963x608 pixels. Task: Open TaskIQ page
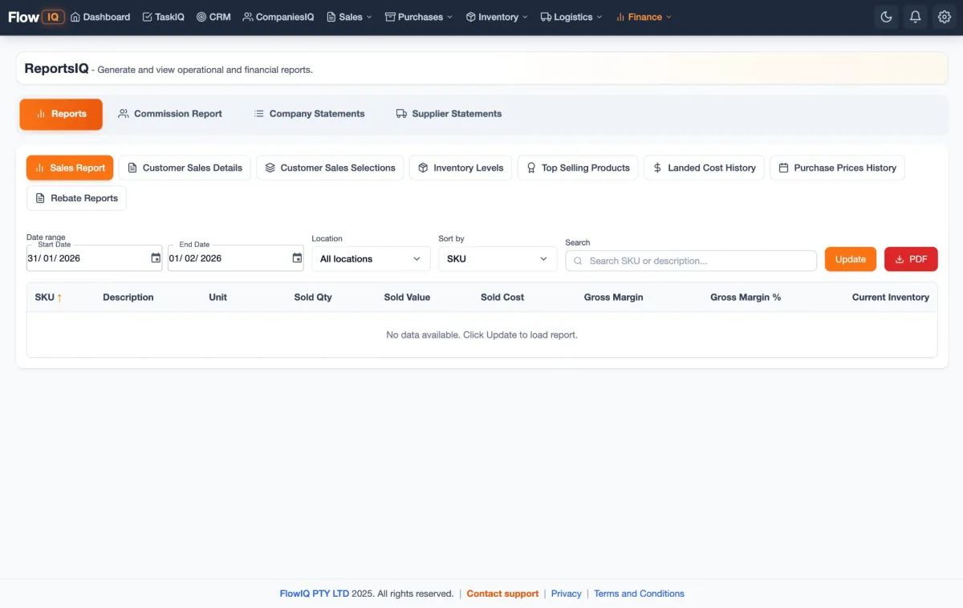(163, 17)
